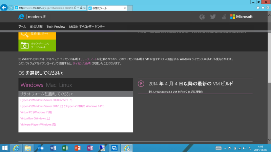
Task: Click the modern.IE logo
Action: pyautogui.click(x=32, y=17)
